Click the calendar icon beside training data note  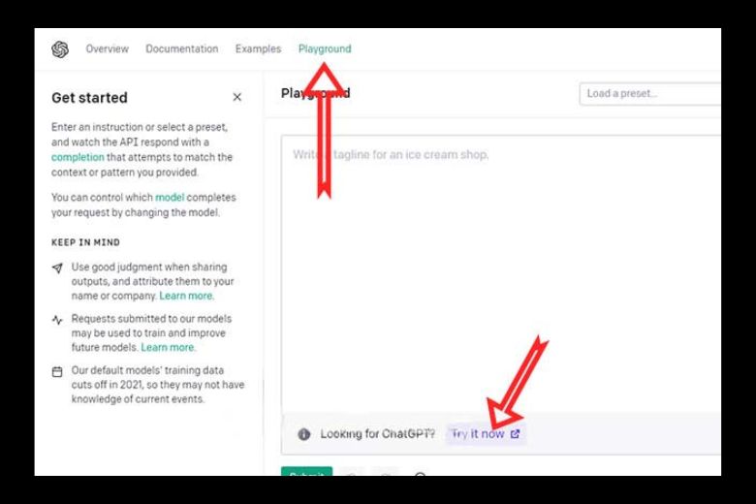[x=57, y=371]
